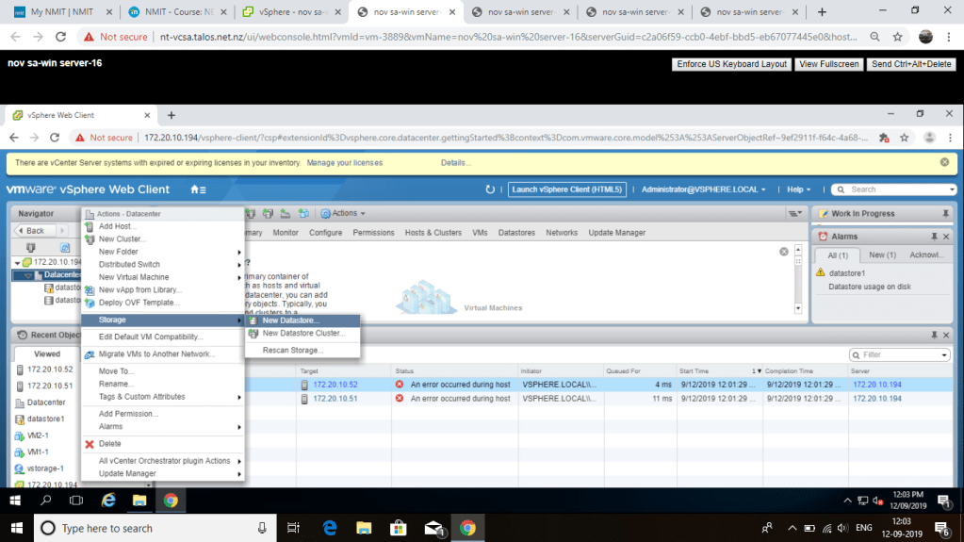Viewport: 964px width, 542px height.
Task: Click the red Delete X icon
Action: coord(90,444)
